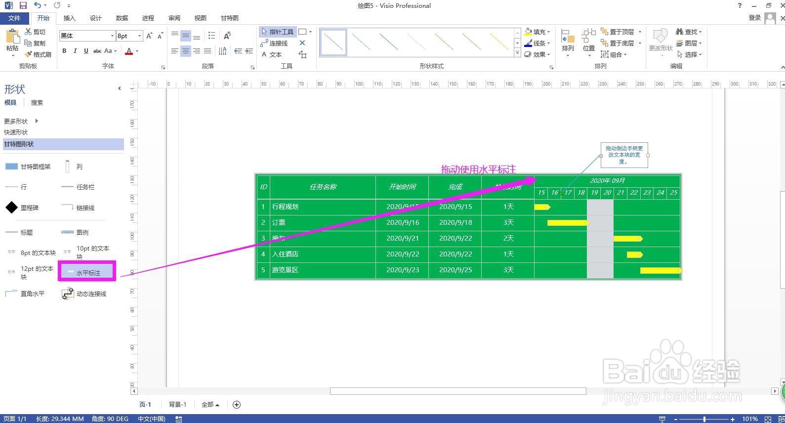The height and width of the screenshot is (423, 785).
Task: Toggle underline formatting
Action: [86, 51]
